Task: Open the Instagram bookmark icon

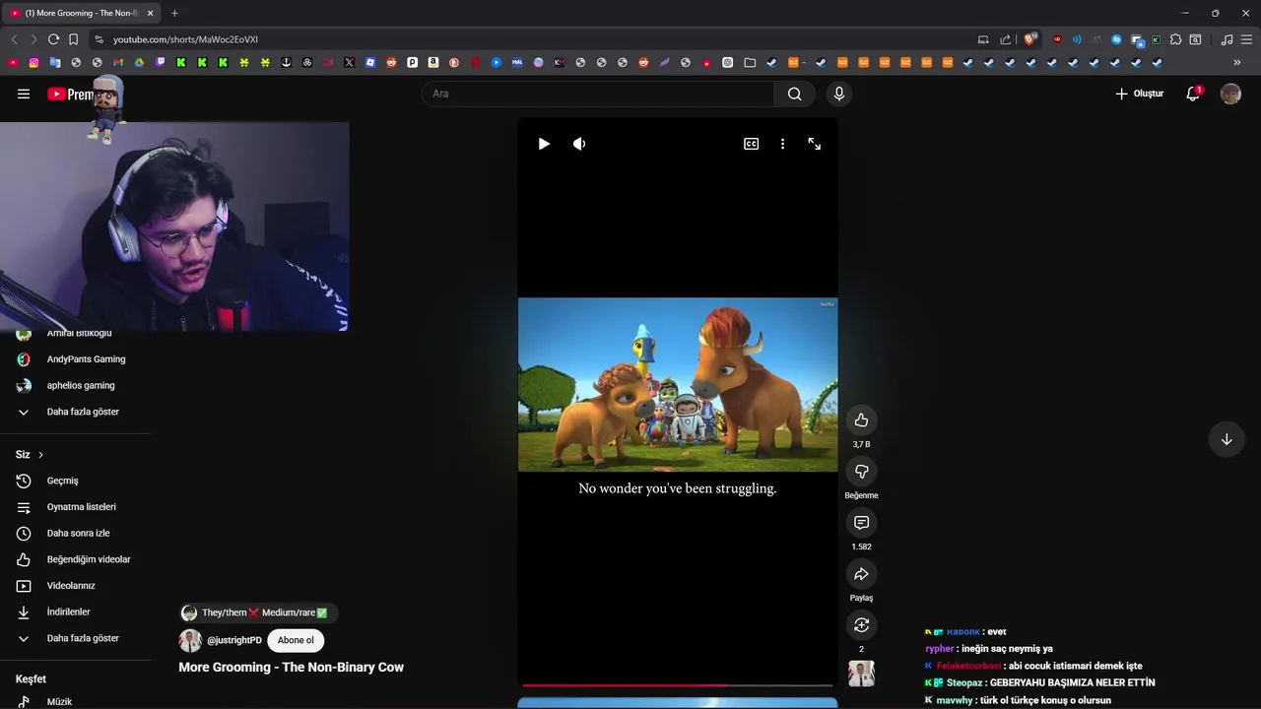Action: pos(33,62)
